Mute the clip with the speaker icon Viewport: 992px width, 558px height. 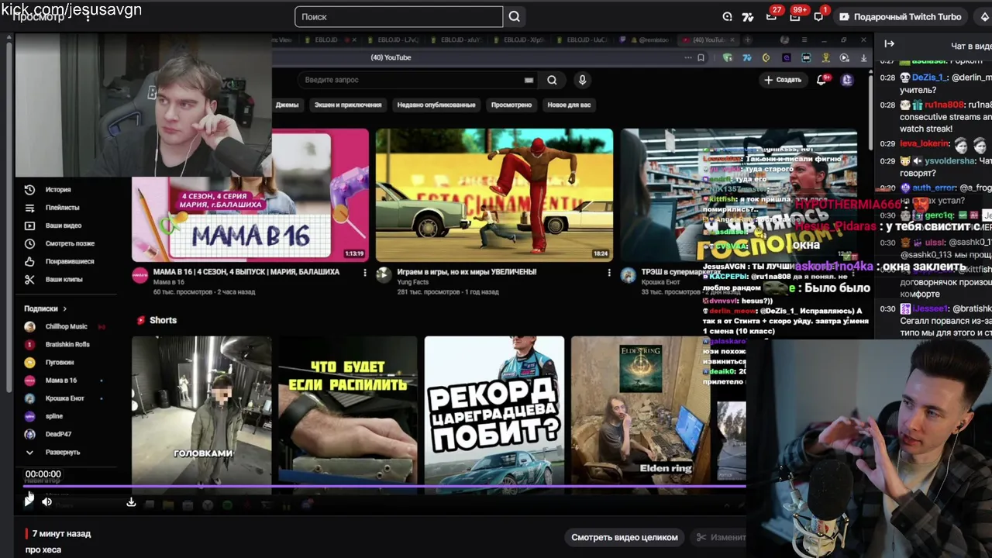pyautogui.click(x=46, y=502)
